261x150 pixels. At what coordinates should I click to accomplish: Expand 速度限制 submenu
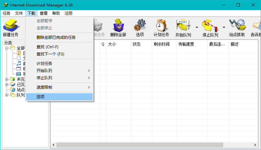[x=89, y=87]
